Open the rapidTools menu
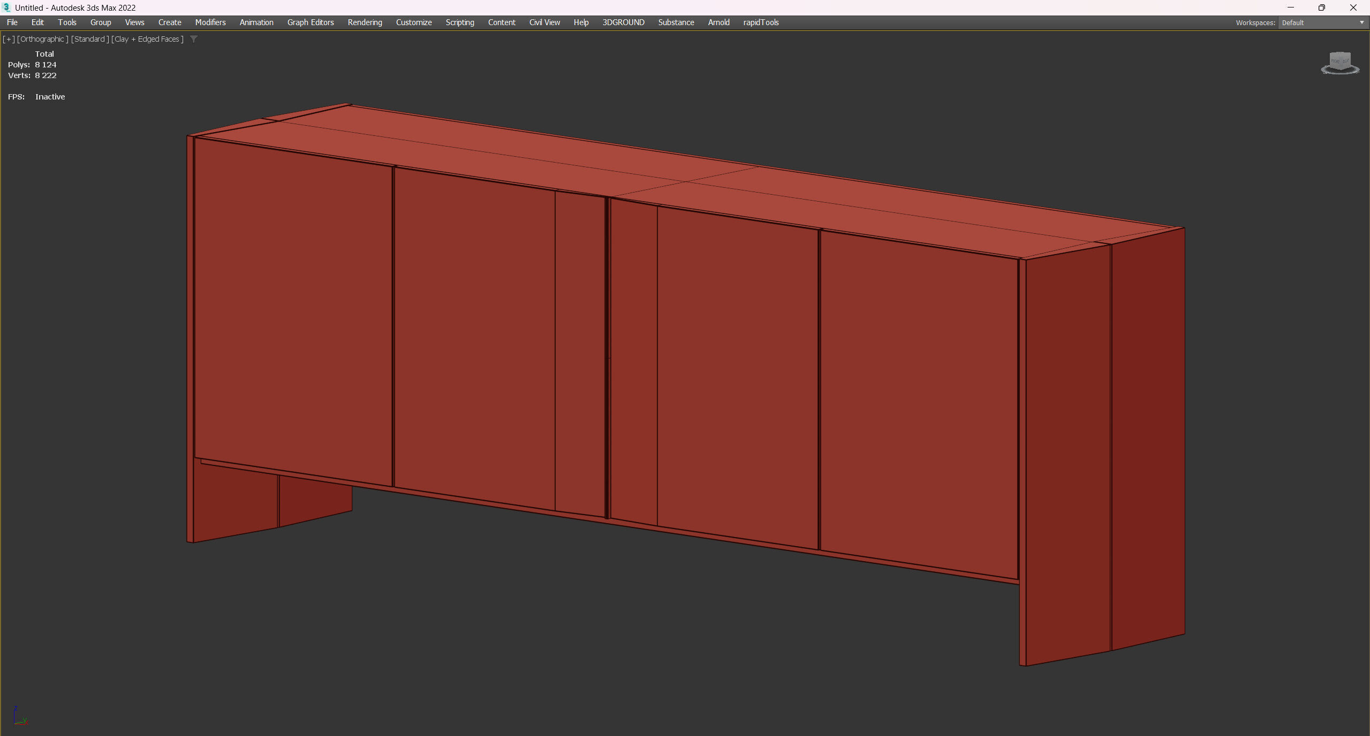Viewport: 1370px width, 736px height. [x=761, y=22]
